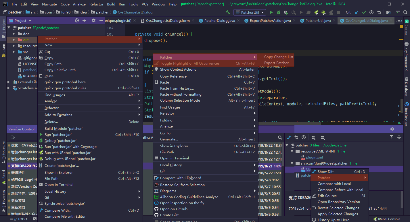
Task: Open the RestServices tool window on right
Action: click(406, 114)
